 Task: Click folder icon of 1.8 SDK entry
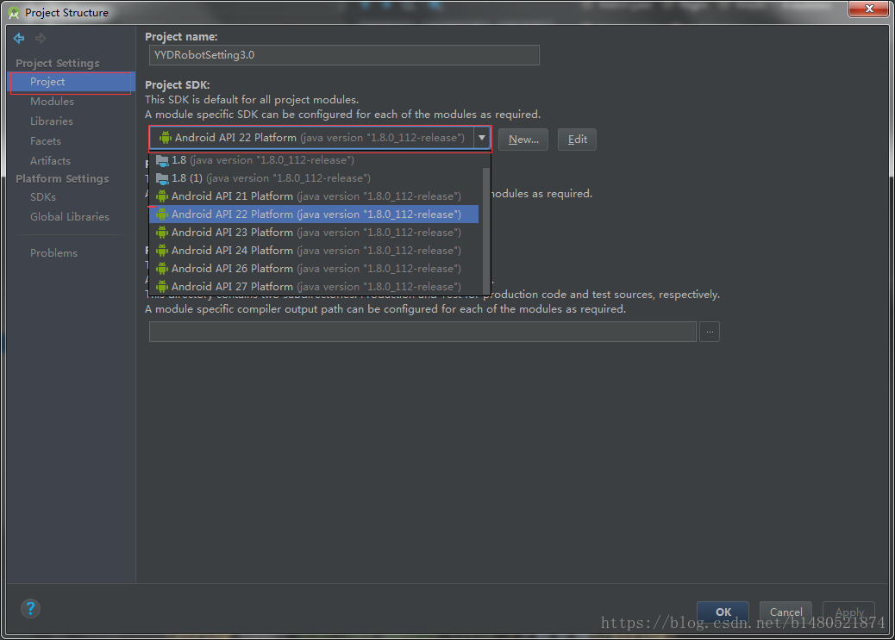tap(162, 160)
